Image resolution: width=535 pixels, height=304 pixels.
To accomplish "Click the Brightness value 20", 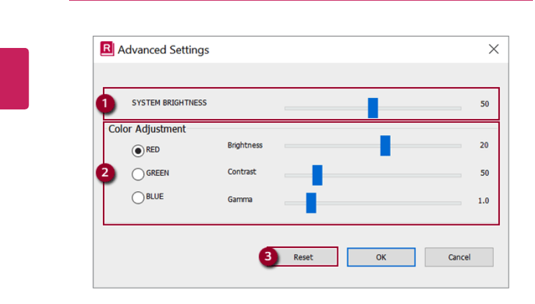I will pyautogui.click(x=484, y=145).
